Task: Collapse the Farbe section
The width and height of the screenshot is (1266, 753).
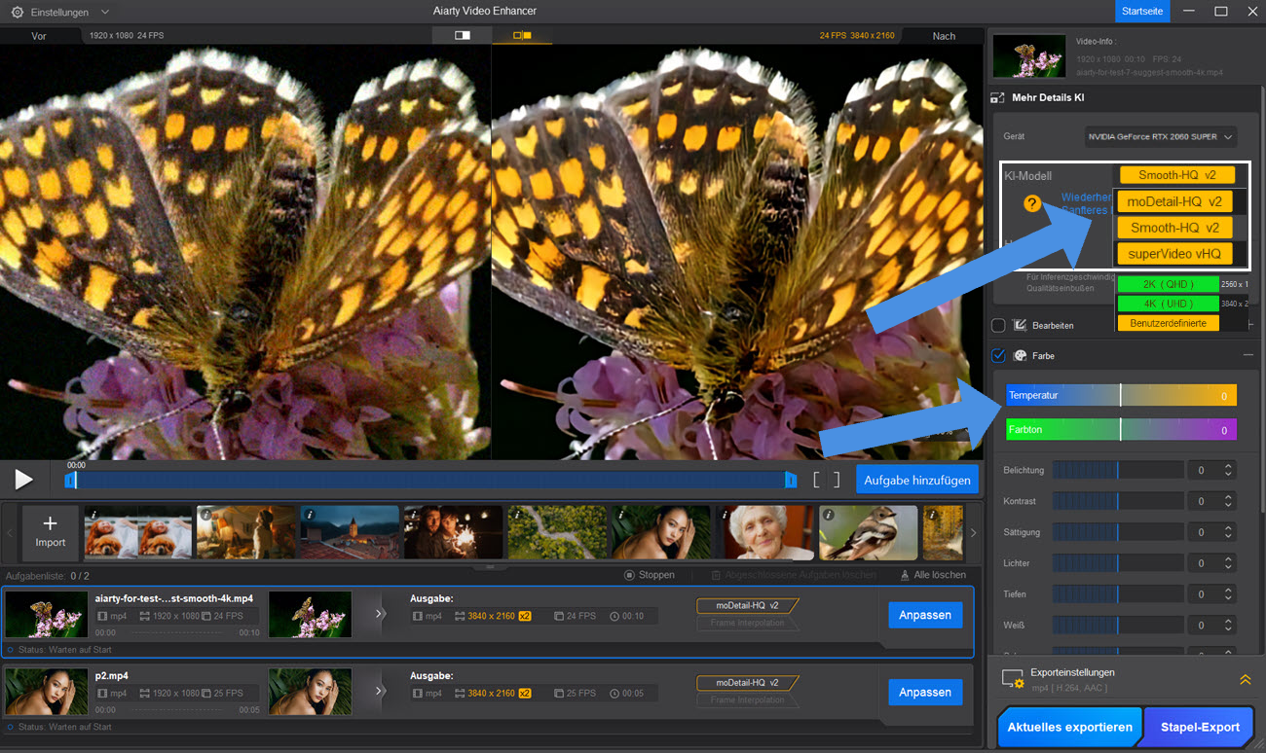Action: tap(1247, 355)
